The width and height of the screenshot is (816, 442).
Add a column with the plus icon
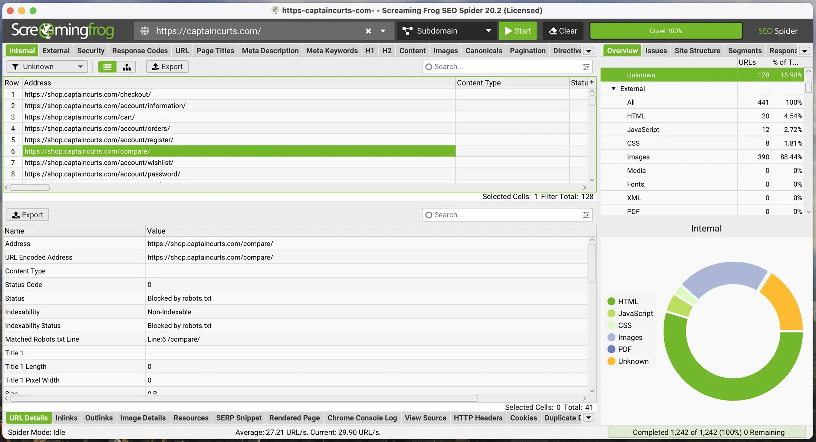[592, 82]
